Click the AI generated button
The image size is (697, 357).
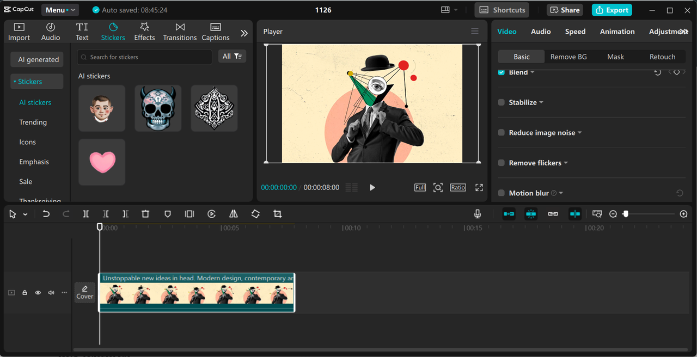click(37, 59)
